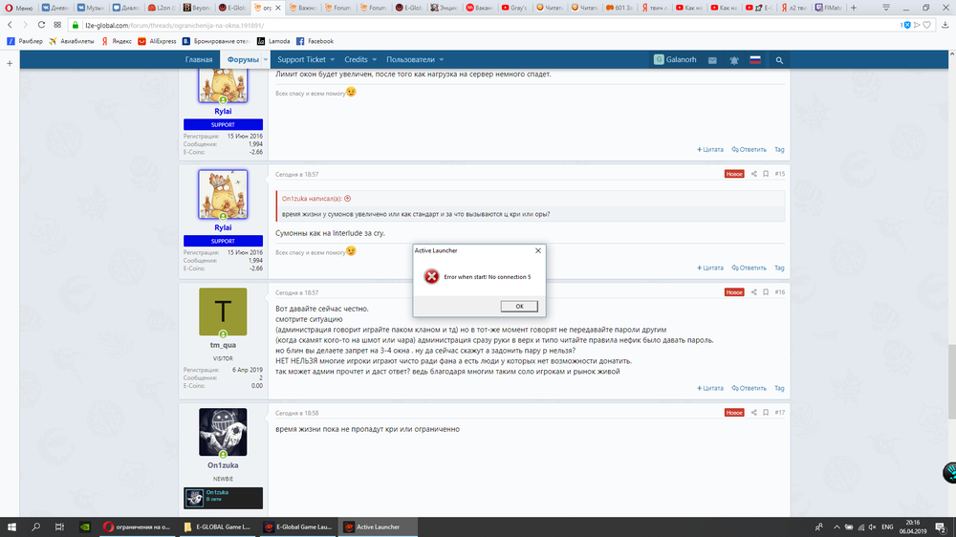
Task: Click the Russian flag language icon
Action: [x=755, y=60]
